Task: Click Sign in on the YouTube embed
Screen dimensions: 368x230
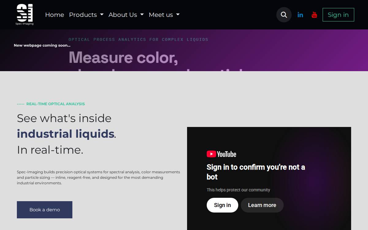Action: tap(222, 205)
